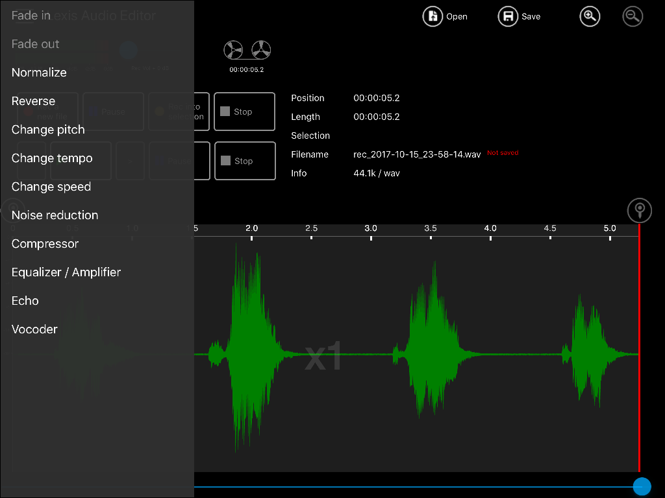Screen dimensions: 665x498
Task: Click the Length value 00:00:05.2
Action: tap(377, 117)
